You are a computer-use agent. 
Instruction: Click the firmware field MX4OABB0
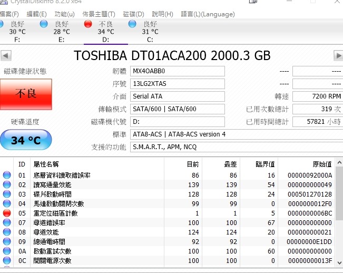point(178,71)
